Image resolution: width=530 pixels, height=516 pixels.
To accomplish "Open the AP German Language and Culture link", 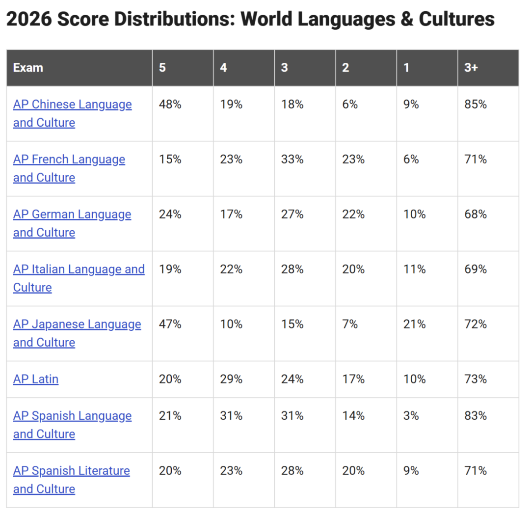I will [72, 223].
